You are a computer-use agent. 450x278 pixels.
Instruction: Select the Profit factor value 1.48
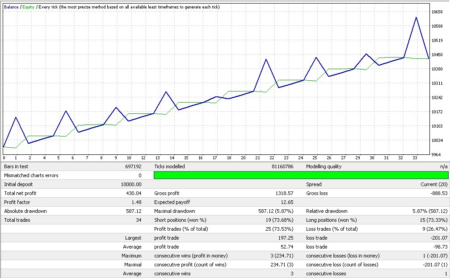tap(137, 202)
